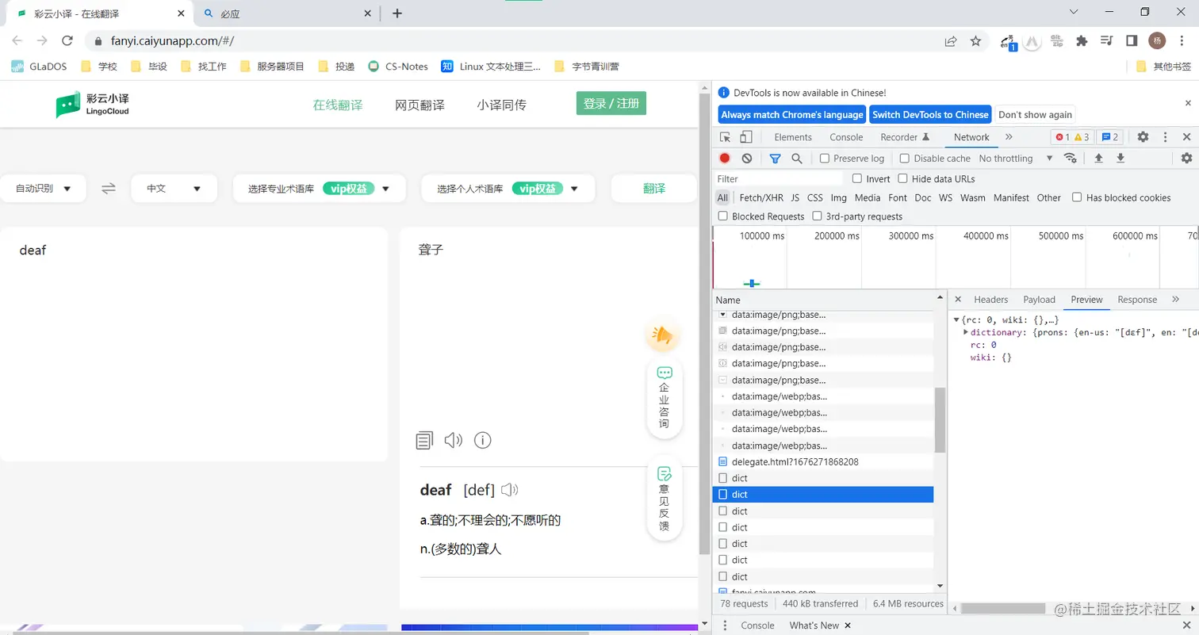This screenshot has height=635, width=1199.
Task: Open Network panel settings gear
Action: click(x=1186, y=158)
